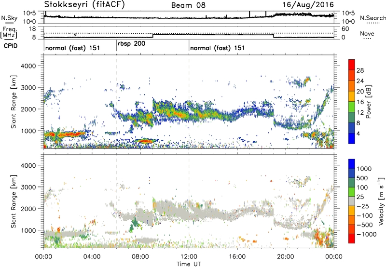Click the '12:00' time axis label

pos(189,257)
